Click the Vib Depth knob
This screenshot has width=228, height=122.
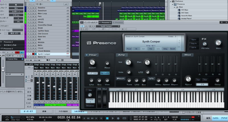pyautogui.click(x=174, y=81)
